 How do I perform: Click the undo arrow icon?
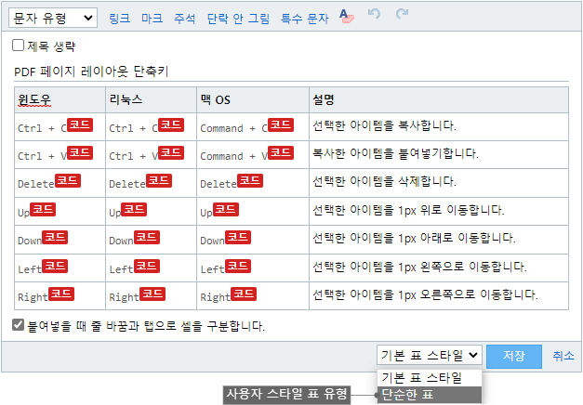pyautogui.click(x=374, y=14)
